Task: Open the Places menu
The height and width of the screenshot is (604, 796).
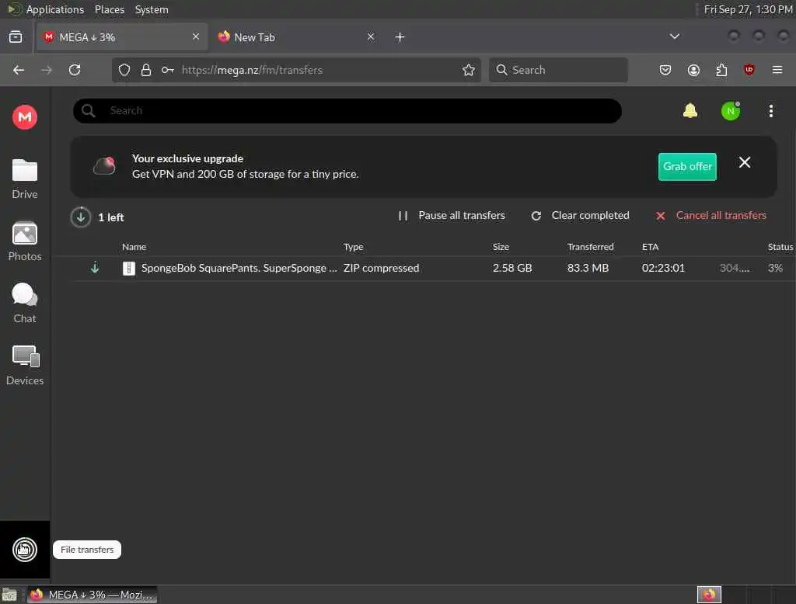Action: click(x=110, y=9)
